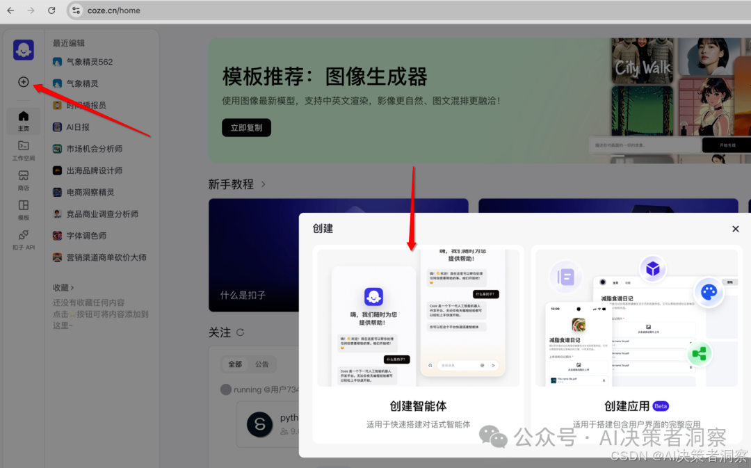Go back with browser back arrow
This screenshot has width=751, height=468.
[10, 10]
